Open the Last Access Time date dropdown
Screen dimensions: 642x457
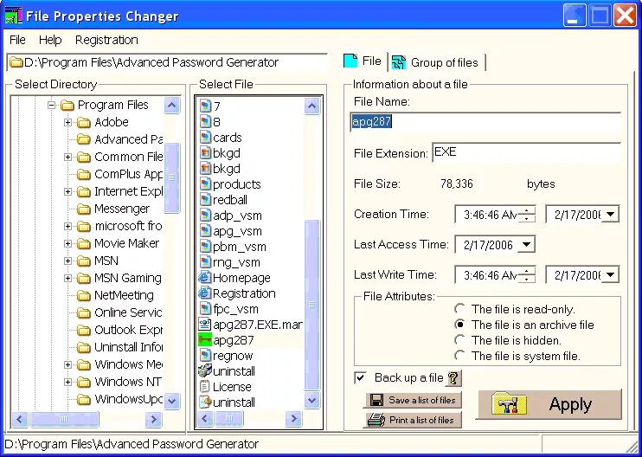(x=526, y=245)
